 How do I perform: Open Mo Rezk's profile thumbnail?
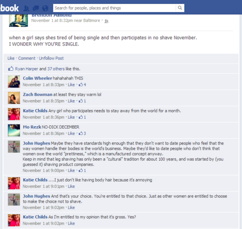click(14, 130)
